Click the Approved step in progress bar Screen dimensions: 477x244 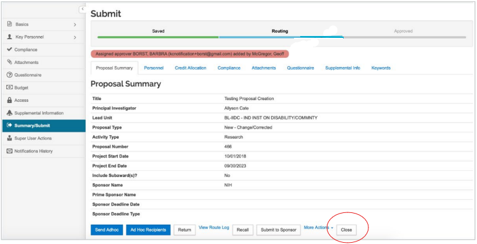tap(403, 31)
